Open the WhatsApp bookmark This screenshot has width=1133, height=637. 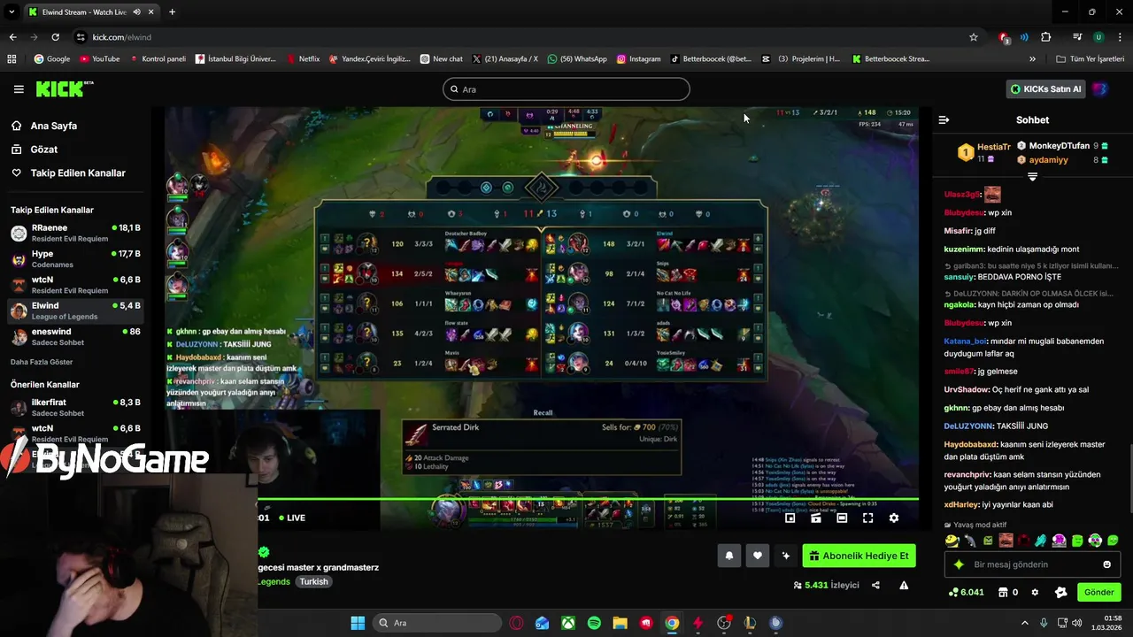pyautogui.click(x=577, y=58)
